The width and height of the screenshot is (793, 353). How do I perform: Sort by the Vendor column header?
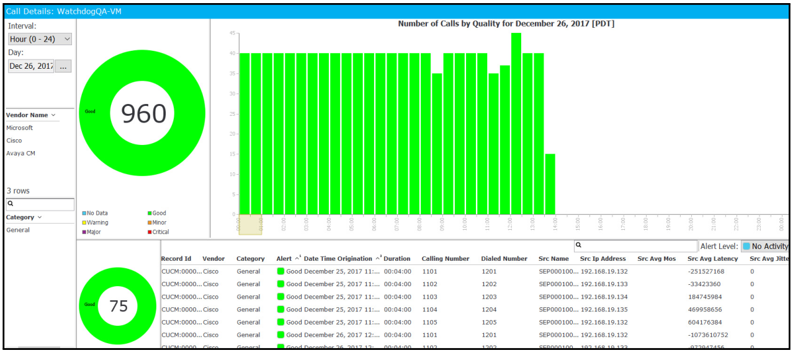click(213, 259)
